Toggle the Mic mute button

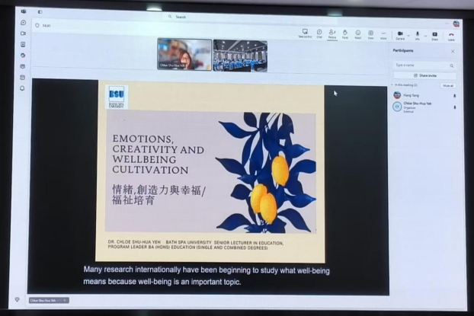[418, 36]
